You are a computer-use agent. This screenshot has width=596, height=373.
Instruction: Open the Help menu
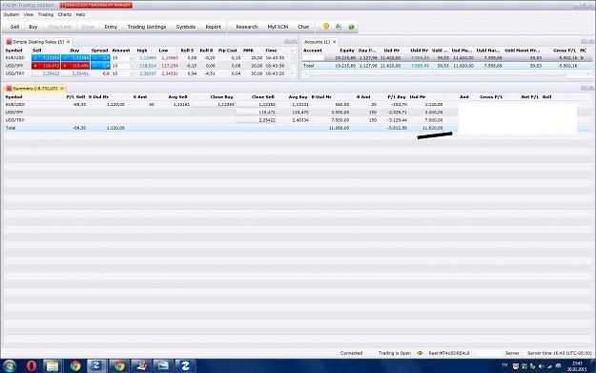[x=80, y=14]
